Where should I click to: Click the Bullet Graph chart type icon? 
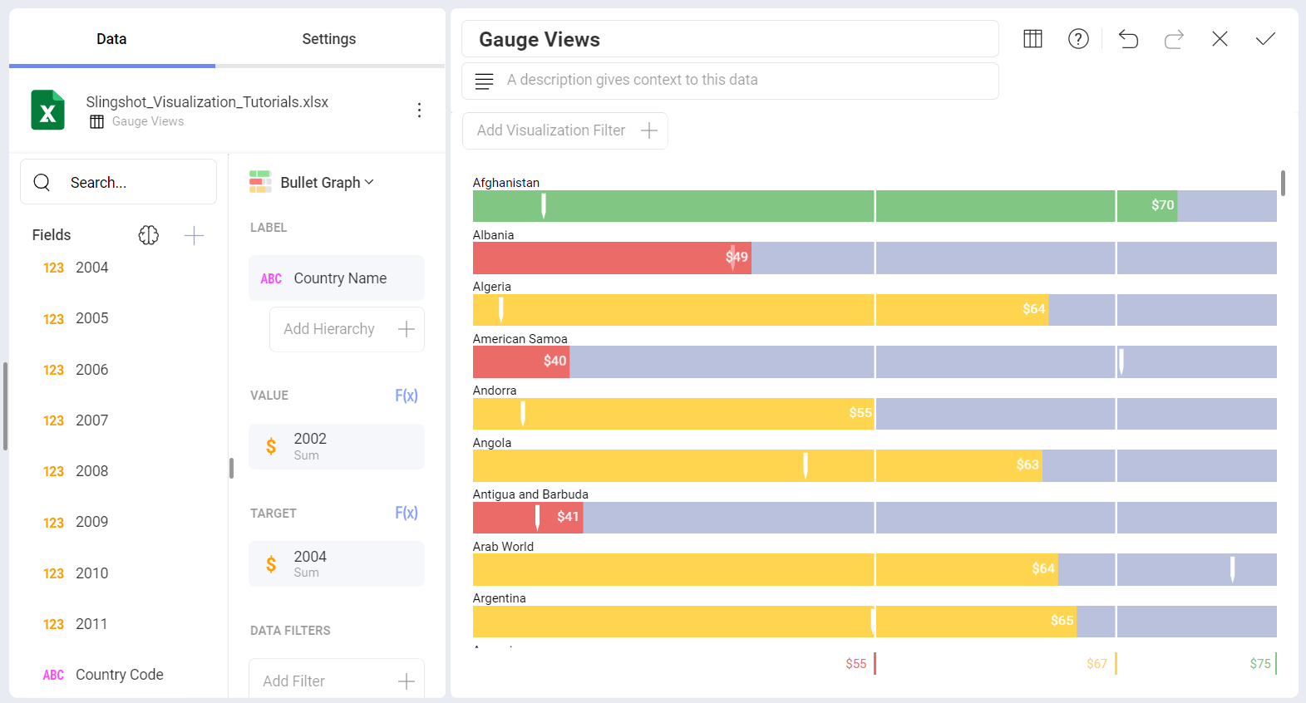pyautogui.click(x=260, y=182)
